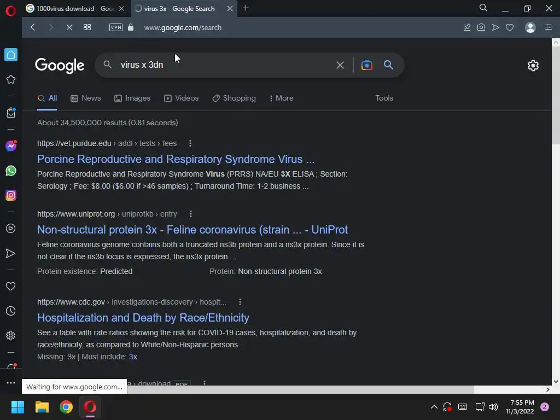
Task: View site security padlock info
Action: tap(131, 27)
